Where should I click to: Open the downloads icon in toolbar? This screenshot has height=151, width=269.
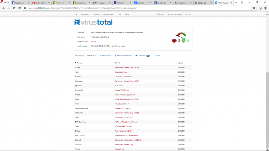[x=260, y=8]
